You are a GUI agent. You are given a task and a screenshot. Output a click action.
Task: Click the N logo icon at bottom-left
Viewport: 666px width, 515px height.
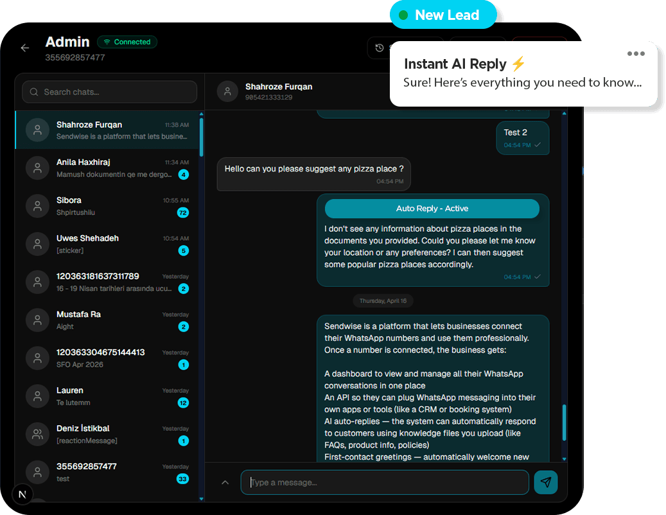point(22,494)
